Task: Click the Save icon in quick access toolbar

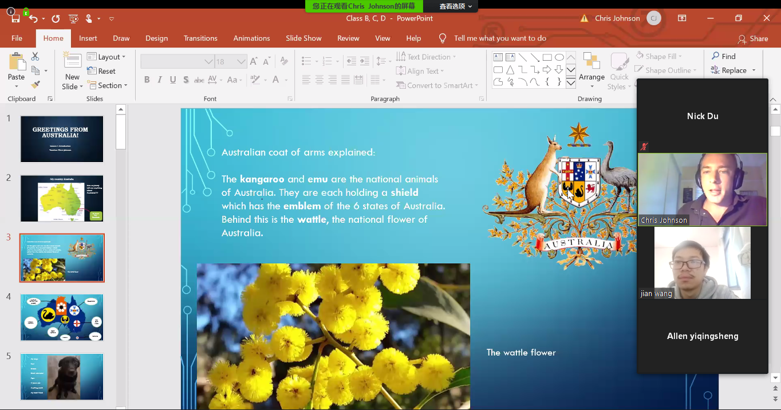Action: tap(15, 19)
